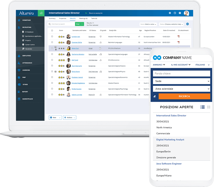Tick the checkbox for London Jack row
The image size is (214, 187).
[52, 36]
